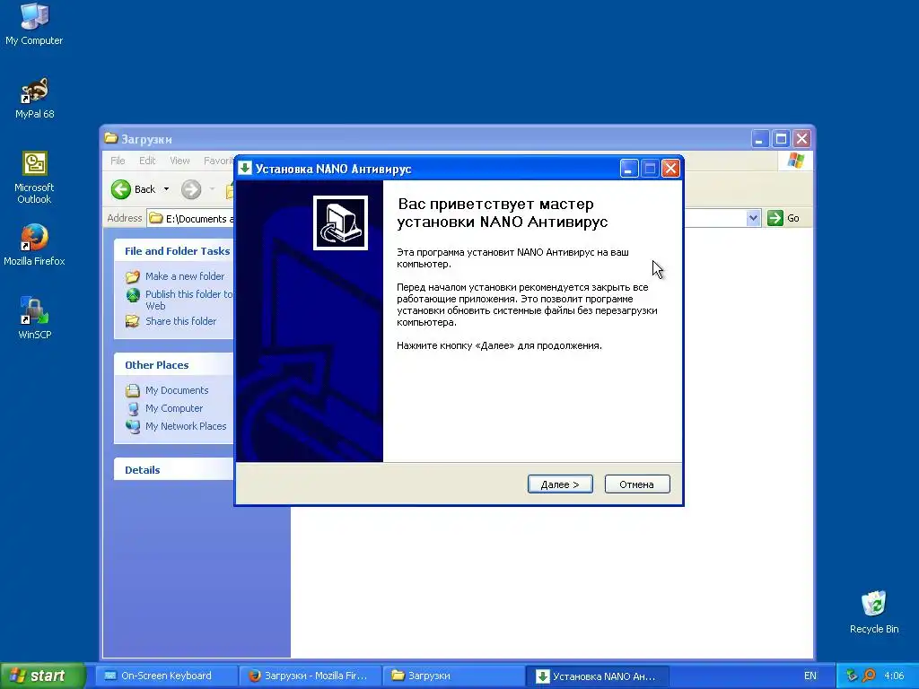The width and height of the screenshot is (919, 689).
Task: Open Address bar dropdown in Загрузки window
Action: click(x=753, y=218)
